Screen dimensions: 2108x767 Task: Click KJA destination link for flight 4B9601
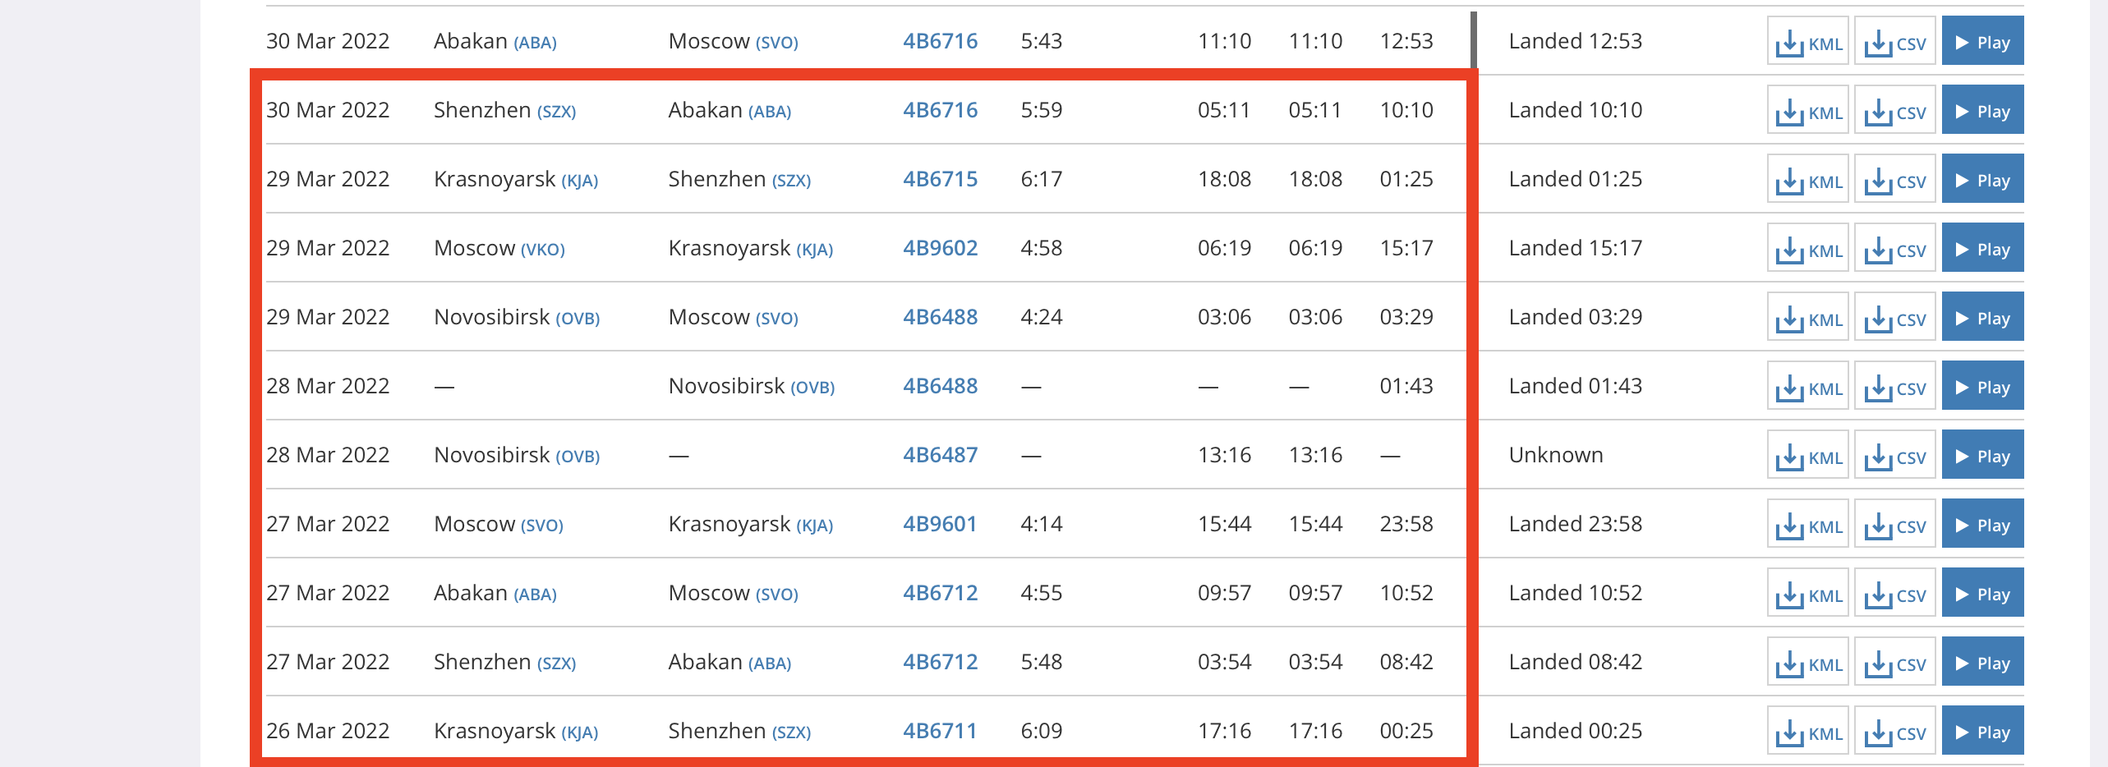814,526
